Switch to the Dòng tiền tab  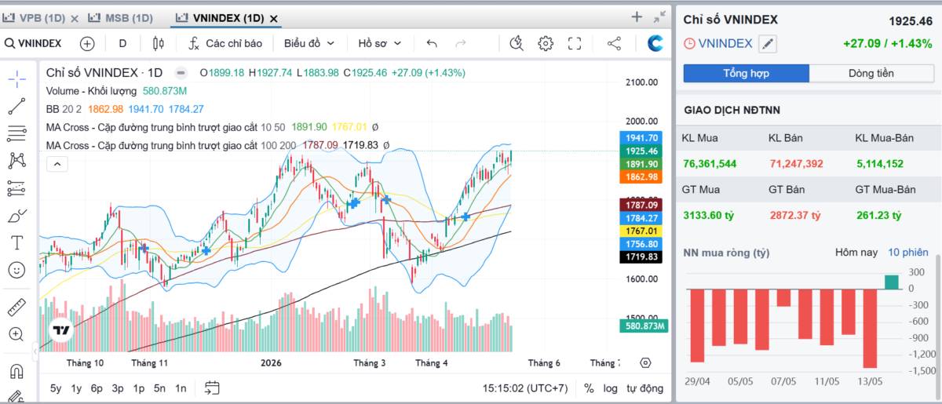[871, 74]
